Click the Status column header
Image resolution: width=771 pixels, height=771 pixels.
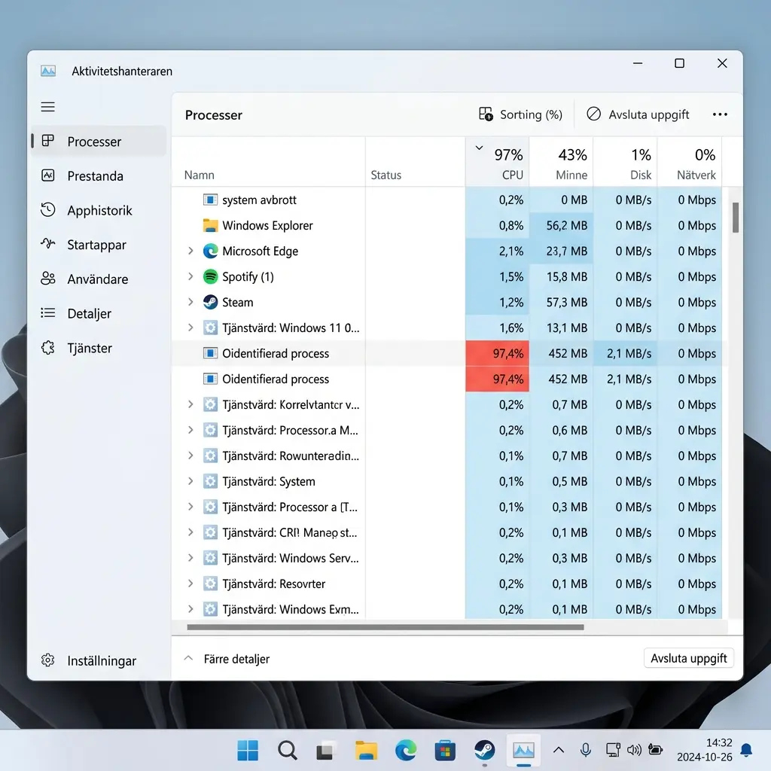(416, 163)
